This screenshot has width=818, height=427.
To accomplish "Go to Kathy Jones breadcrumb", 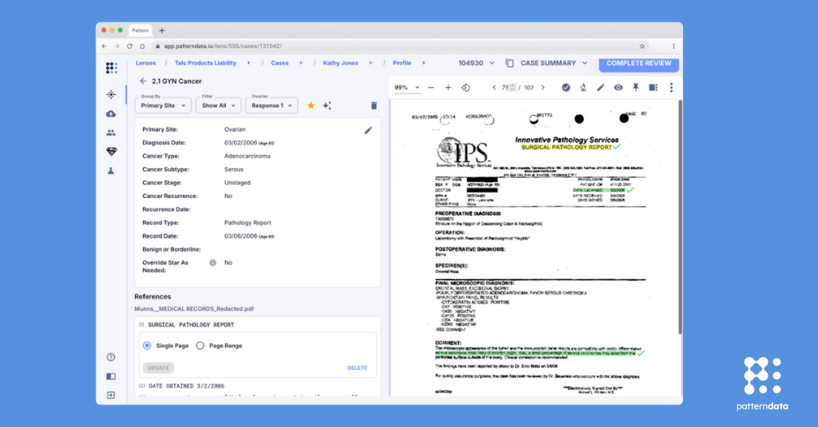I will tap(340, 63).
